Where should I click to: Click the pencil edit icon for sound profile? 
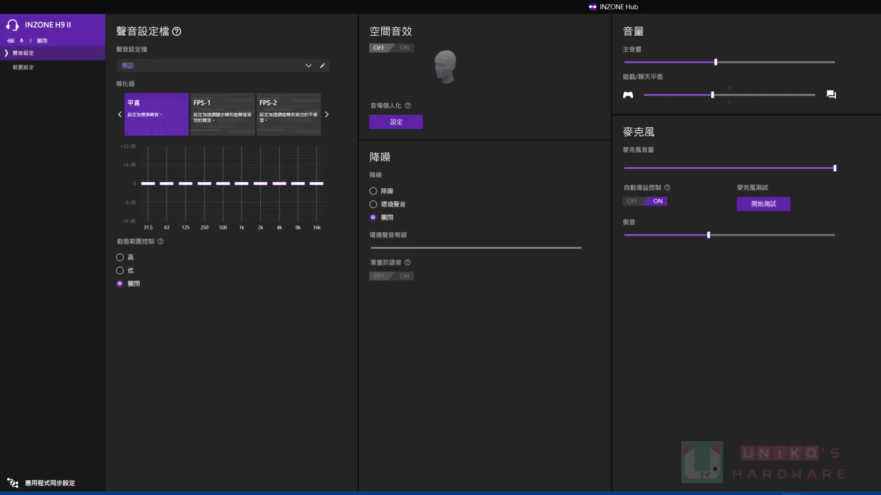click(x=322, y=66)
